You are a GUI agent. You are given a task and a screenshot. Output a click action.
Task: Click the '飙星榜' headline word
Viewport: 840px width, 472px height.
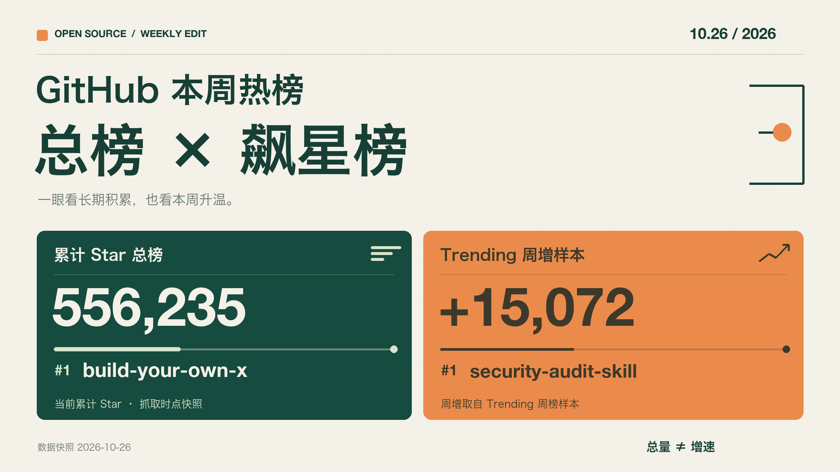(324, 150)
